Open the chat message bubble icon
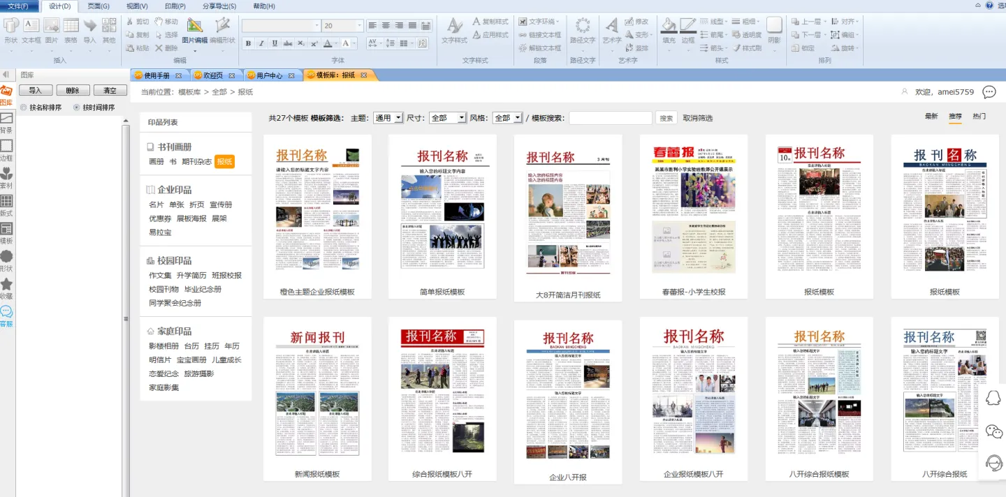This screenshot has width=1006, height=497. [989, 92]
